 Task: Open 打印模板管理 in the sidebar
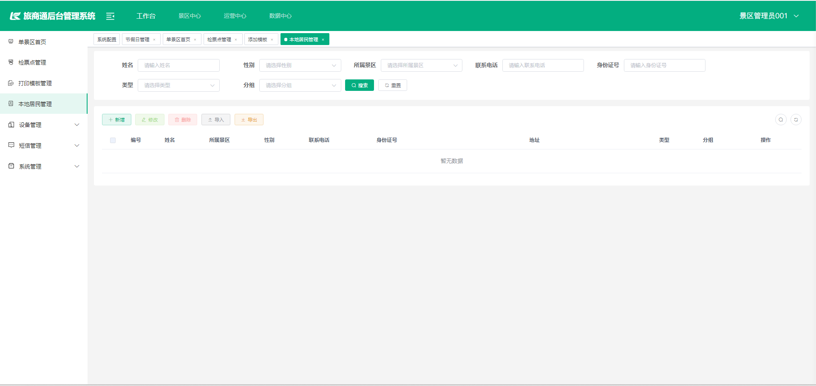(x=43, y=83)
